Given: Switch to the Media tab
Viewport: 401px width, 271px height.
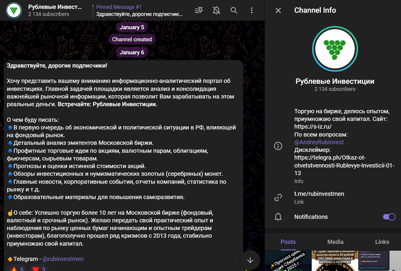Looking at the screenshot, I should (335, 242).
